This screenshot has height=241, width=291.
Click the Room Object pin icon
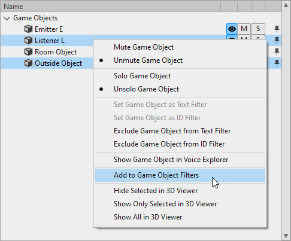pyautogui.click(x=277, y=52)
